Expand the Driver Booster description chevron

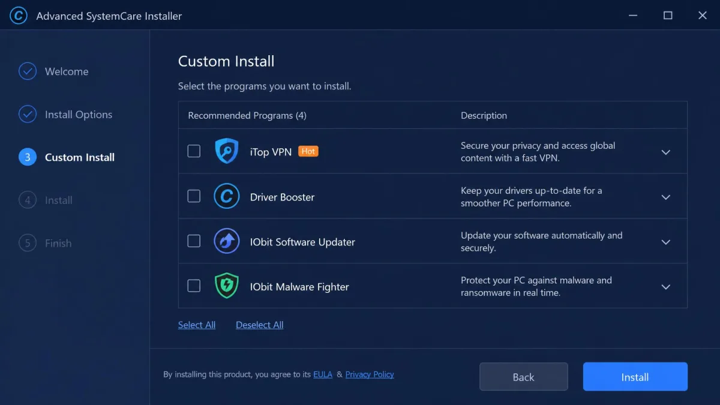click(665, 197)
